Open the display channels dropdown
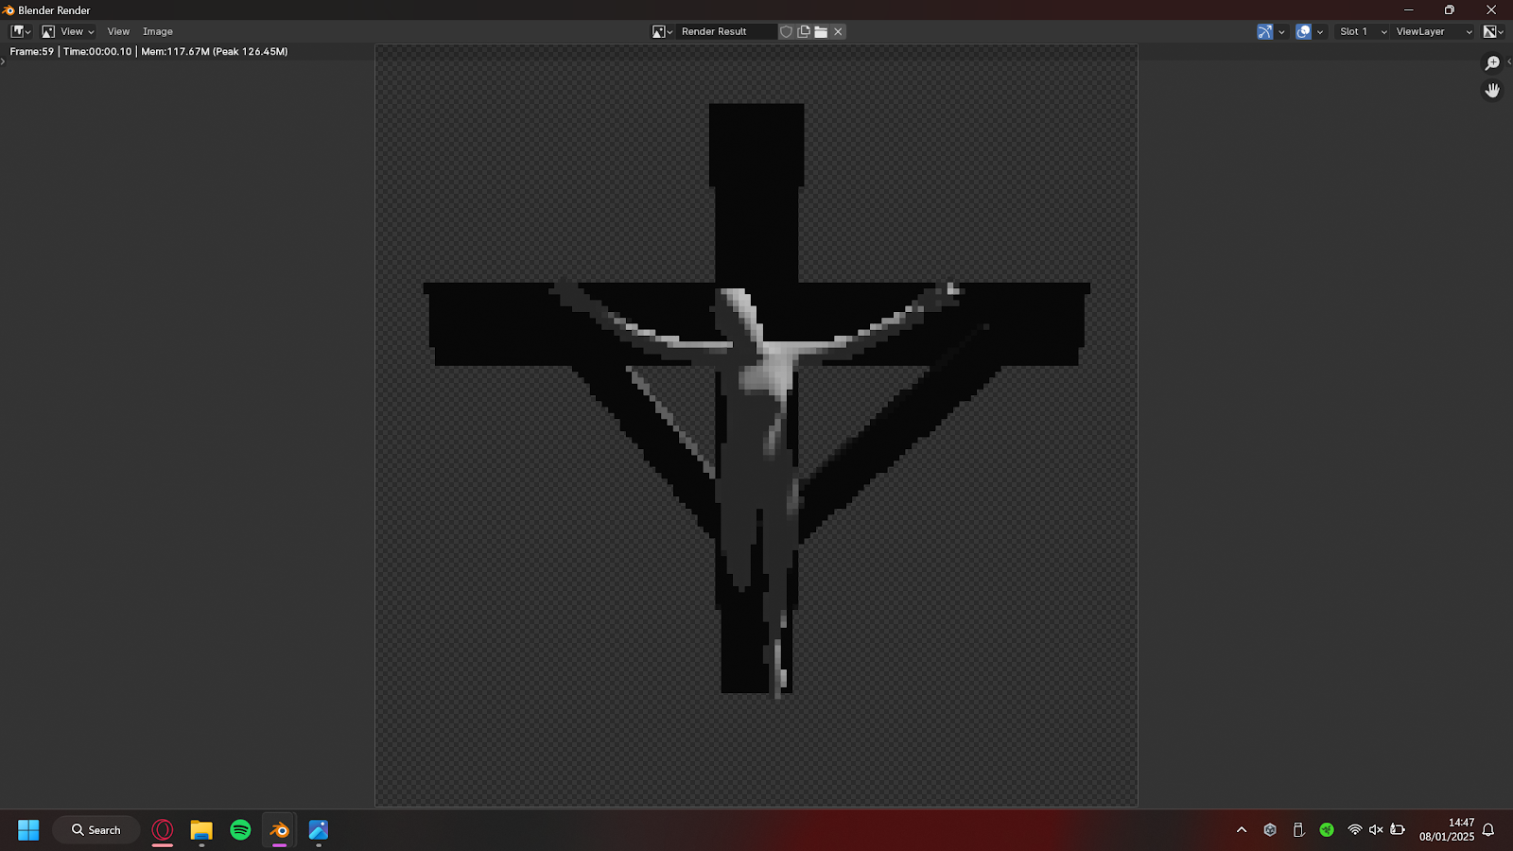The width and height of the screenshot is (1513, 851). tap(1493, 31)
